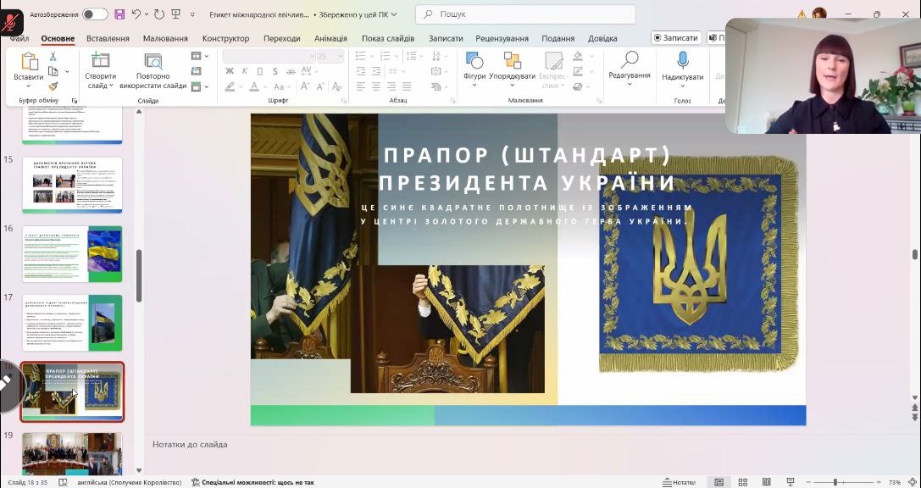
Task: Start Dictate (Надиктувати) microphone
Action: click(682, 62)
